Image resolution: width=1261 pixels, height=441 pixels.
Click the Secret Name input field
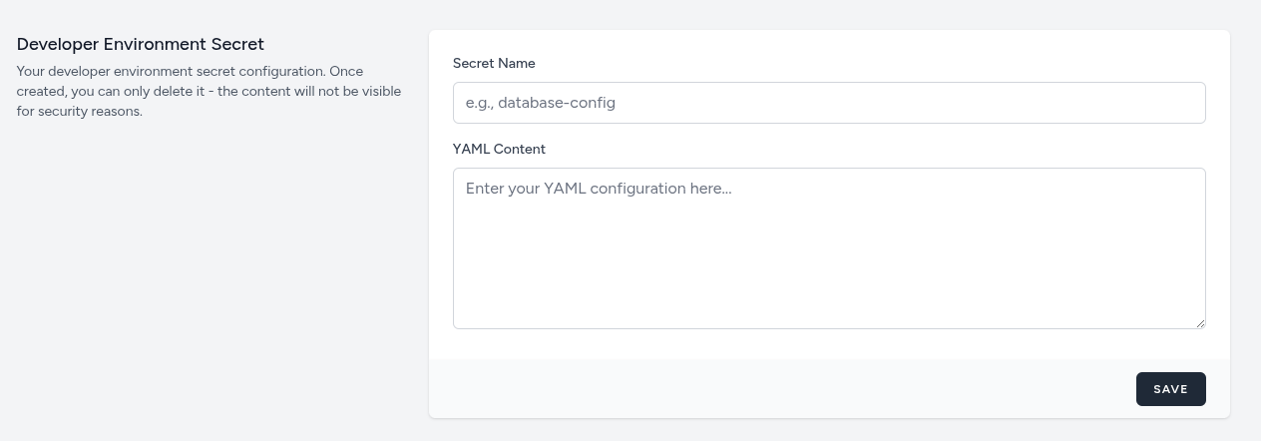828,103
